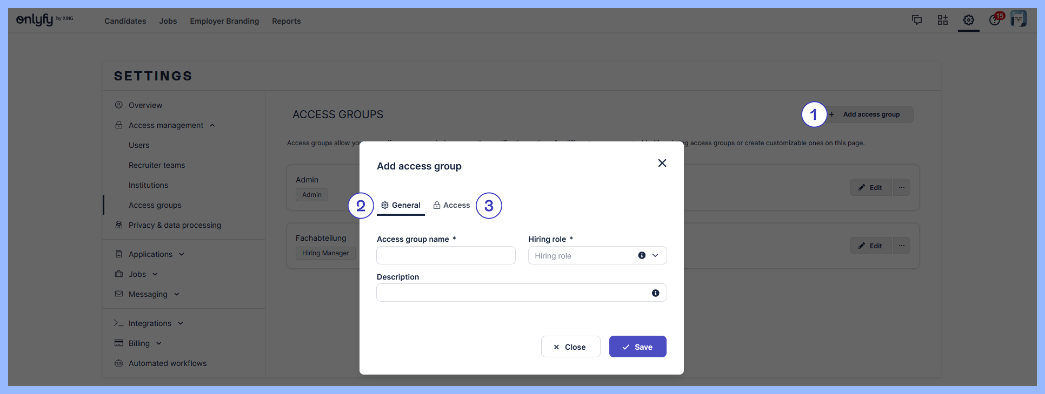
Task: Click the Jobs briefcase icon in sidebar
Action: 119,274
